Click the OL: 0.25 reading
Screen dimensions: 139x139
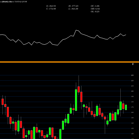pyautogui.click(x=95, y=12)
